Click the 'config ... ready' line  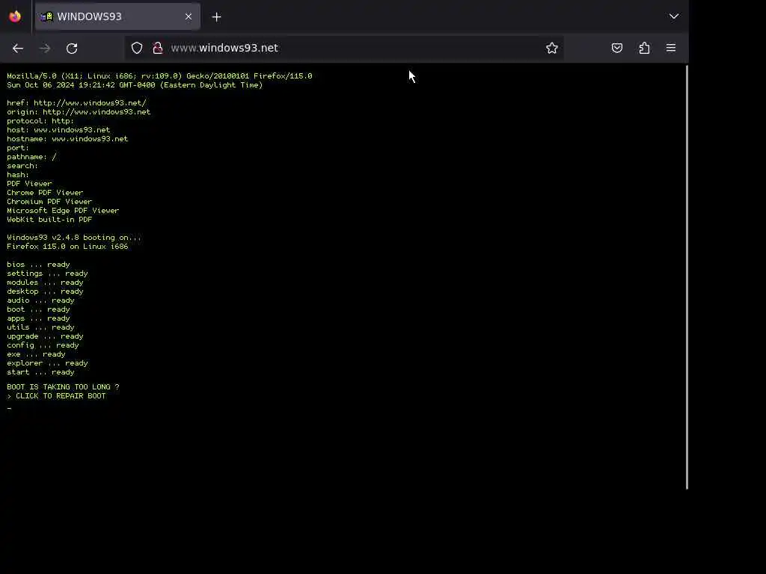point(43,345)
